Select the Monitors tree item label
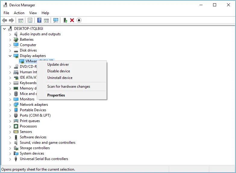This screenshot has height=173, width=236. [27, 99]
